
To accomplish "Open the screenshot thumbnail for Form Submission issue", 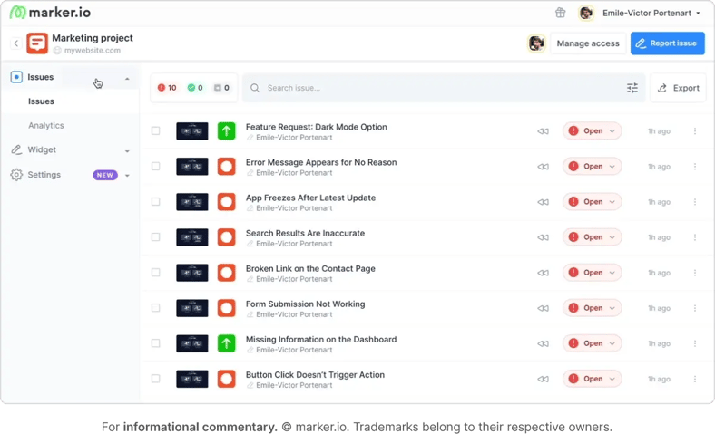I will 192,308.
